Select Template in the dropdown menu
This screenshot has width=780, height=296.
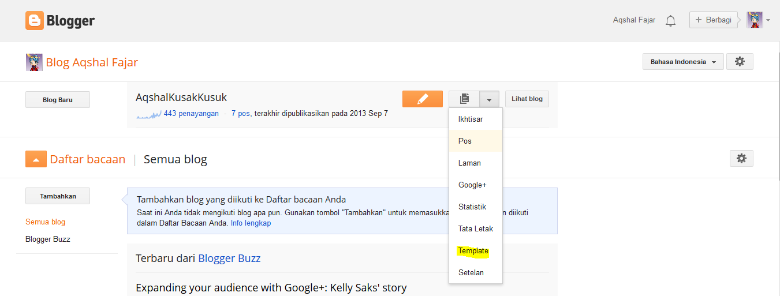point(476,250)
